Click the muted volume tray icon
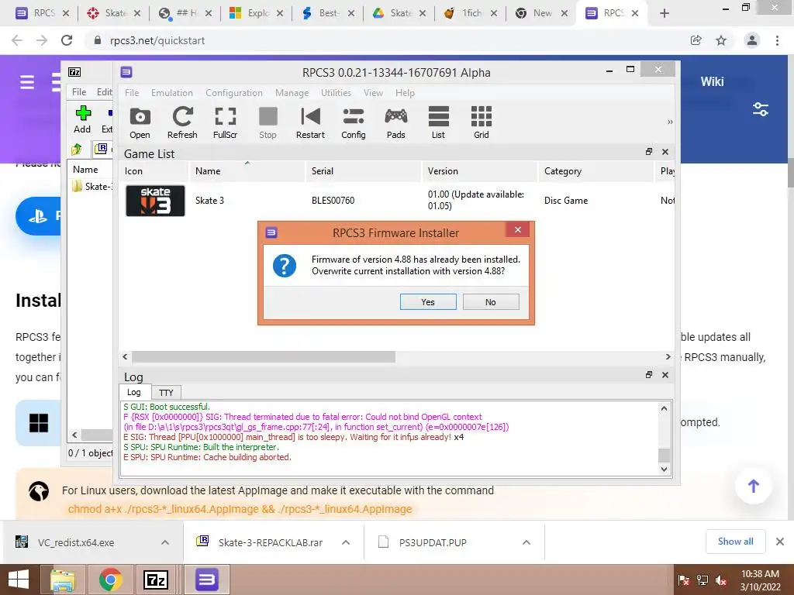794x595 pixels. tap(721, 580)
